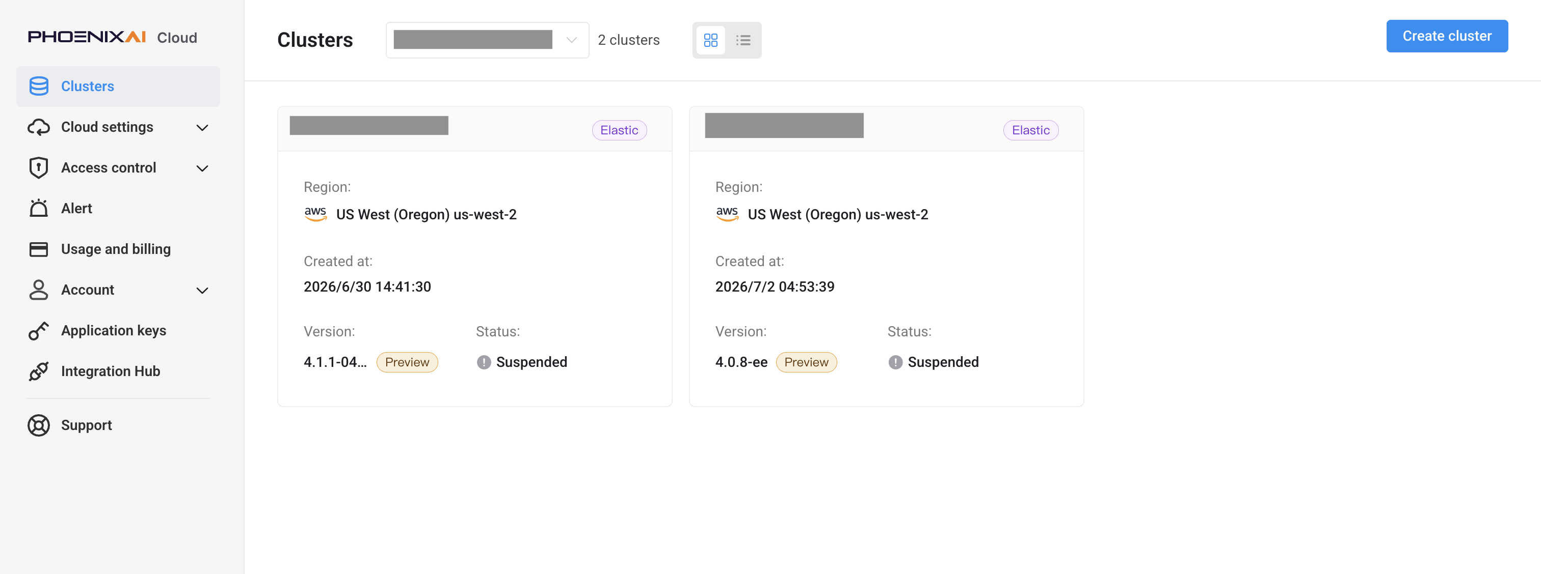Expand the Access control submenu arrow
The image size is (1541, 574).
click(202, 168)
